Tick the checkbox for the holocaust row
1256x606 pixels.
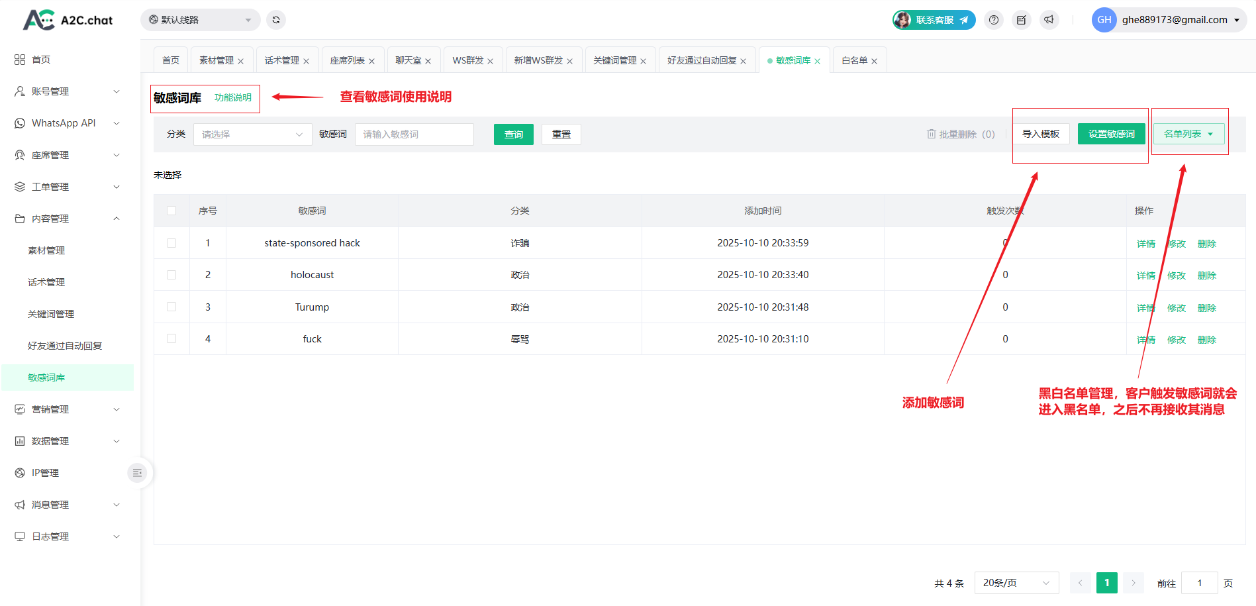pyautogui.click(x=171, y=275)
